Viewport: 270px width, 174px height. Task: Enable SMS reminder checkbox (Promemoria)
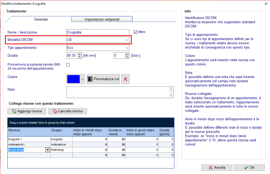point(68,65)
